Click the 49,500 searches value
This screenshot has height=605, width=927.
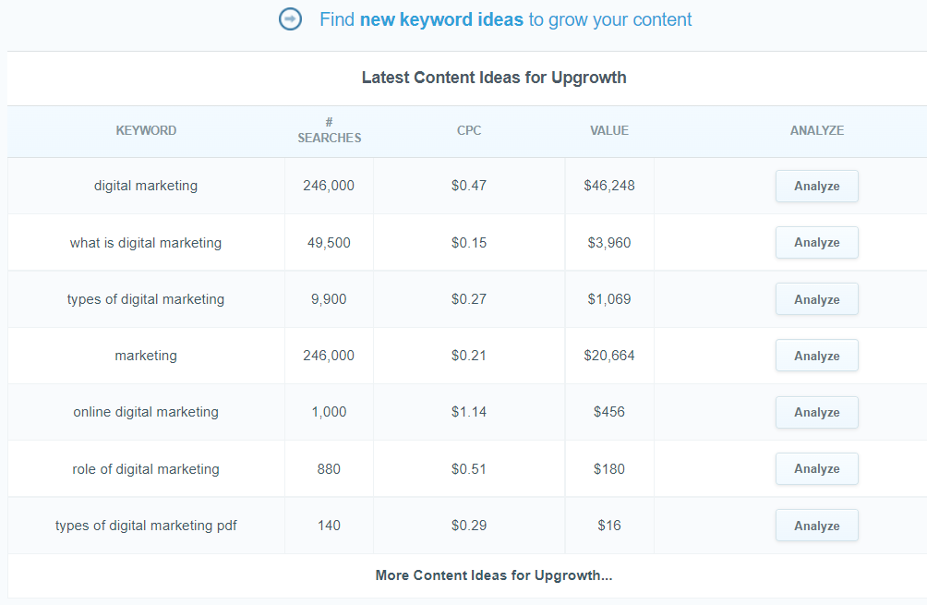329,243
